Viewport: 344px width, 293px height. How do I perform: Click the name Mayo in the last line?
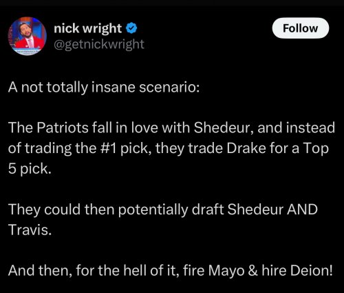[226, 270]
